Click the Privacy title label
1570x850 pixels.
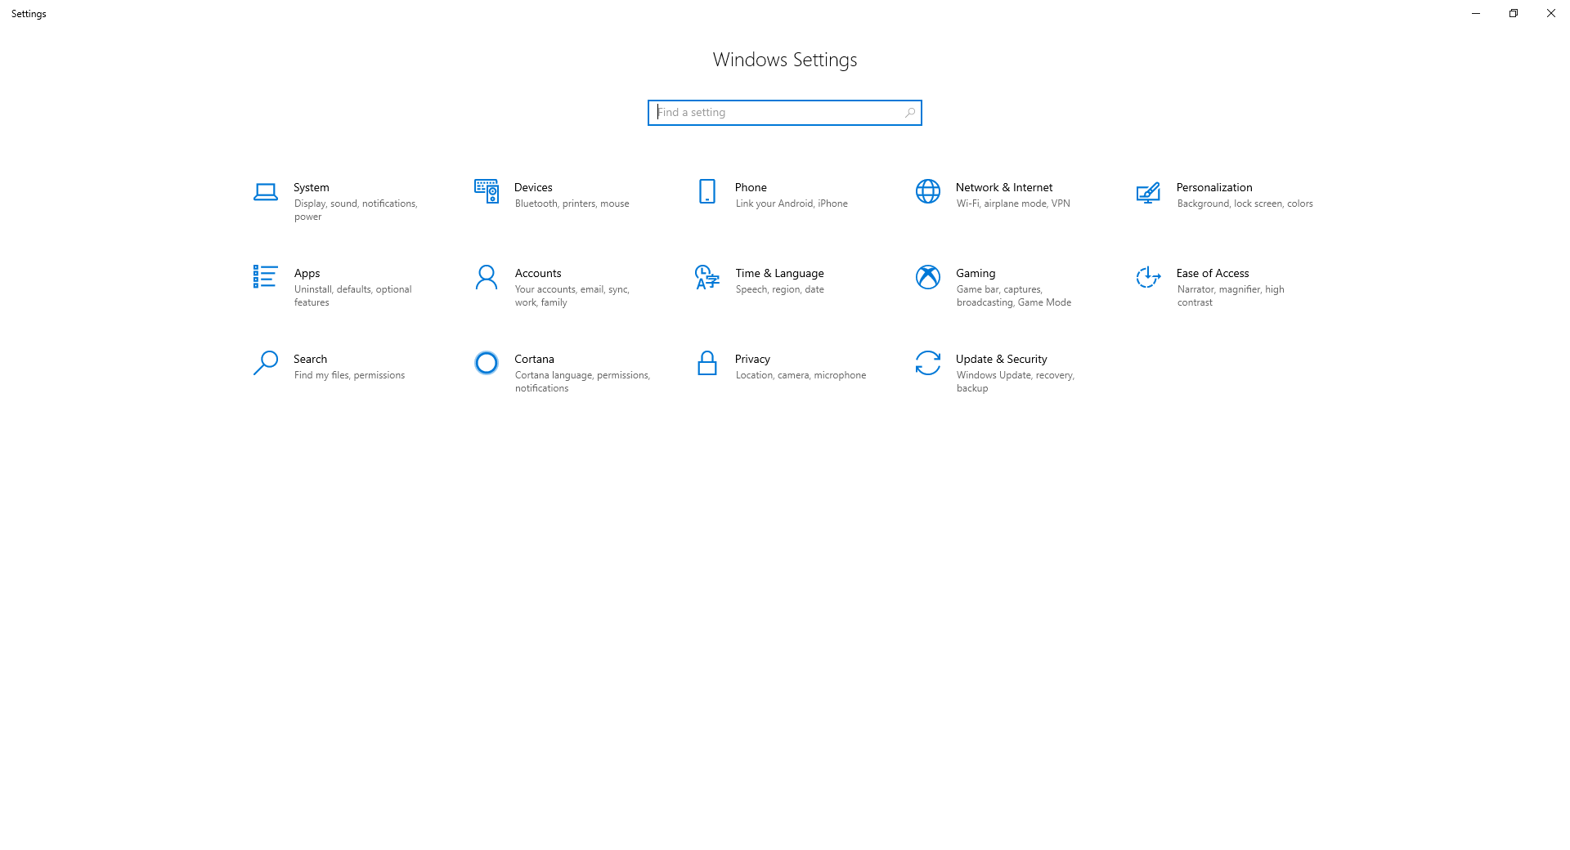[x=752, y=359]
